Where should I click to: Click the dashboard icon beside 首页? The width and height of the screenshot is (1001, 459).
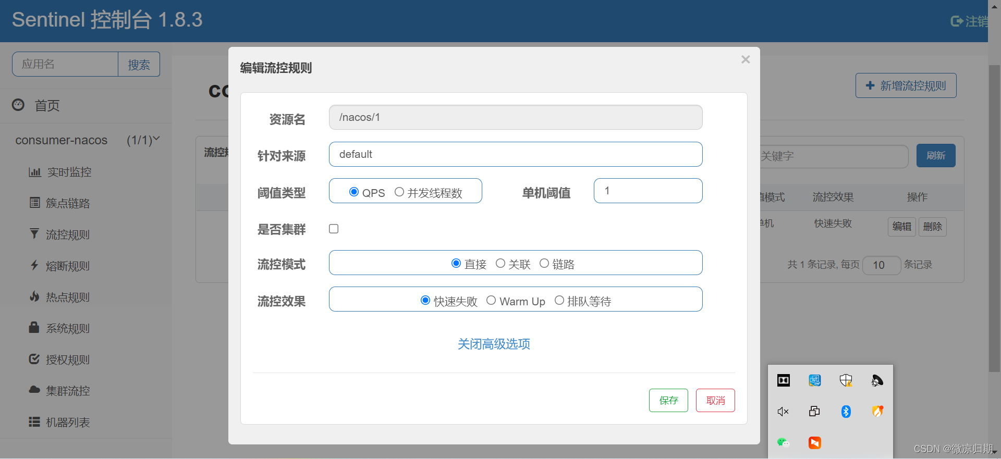click(x=18, y=105)
